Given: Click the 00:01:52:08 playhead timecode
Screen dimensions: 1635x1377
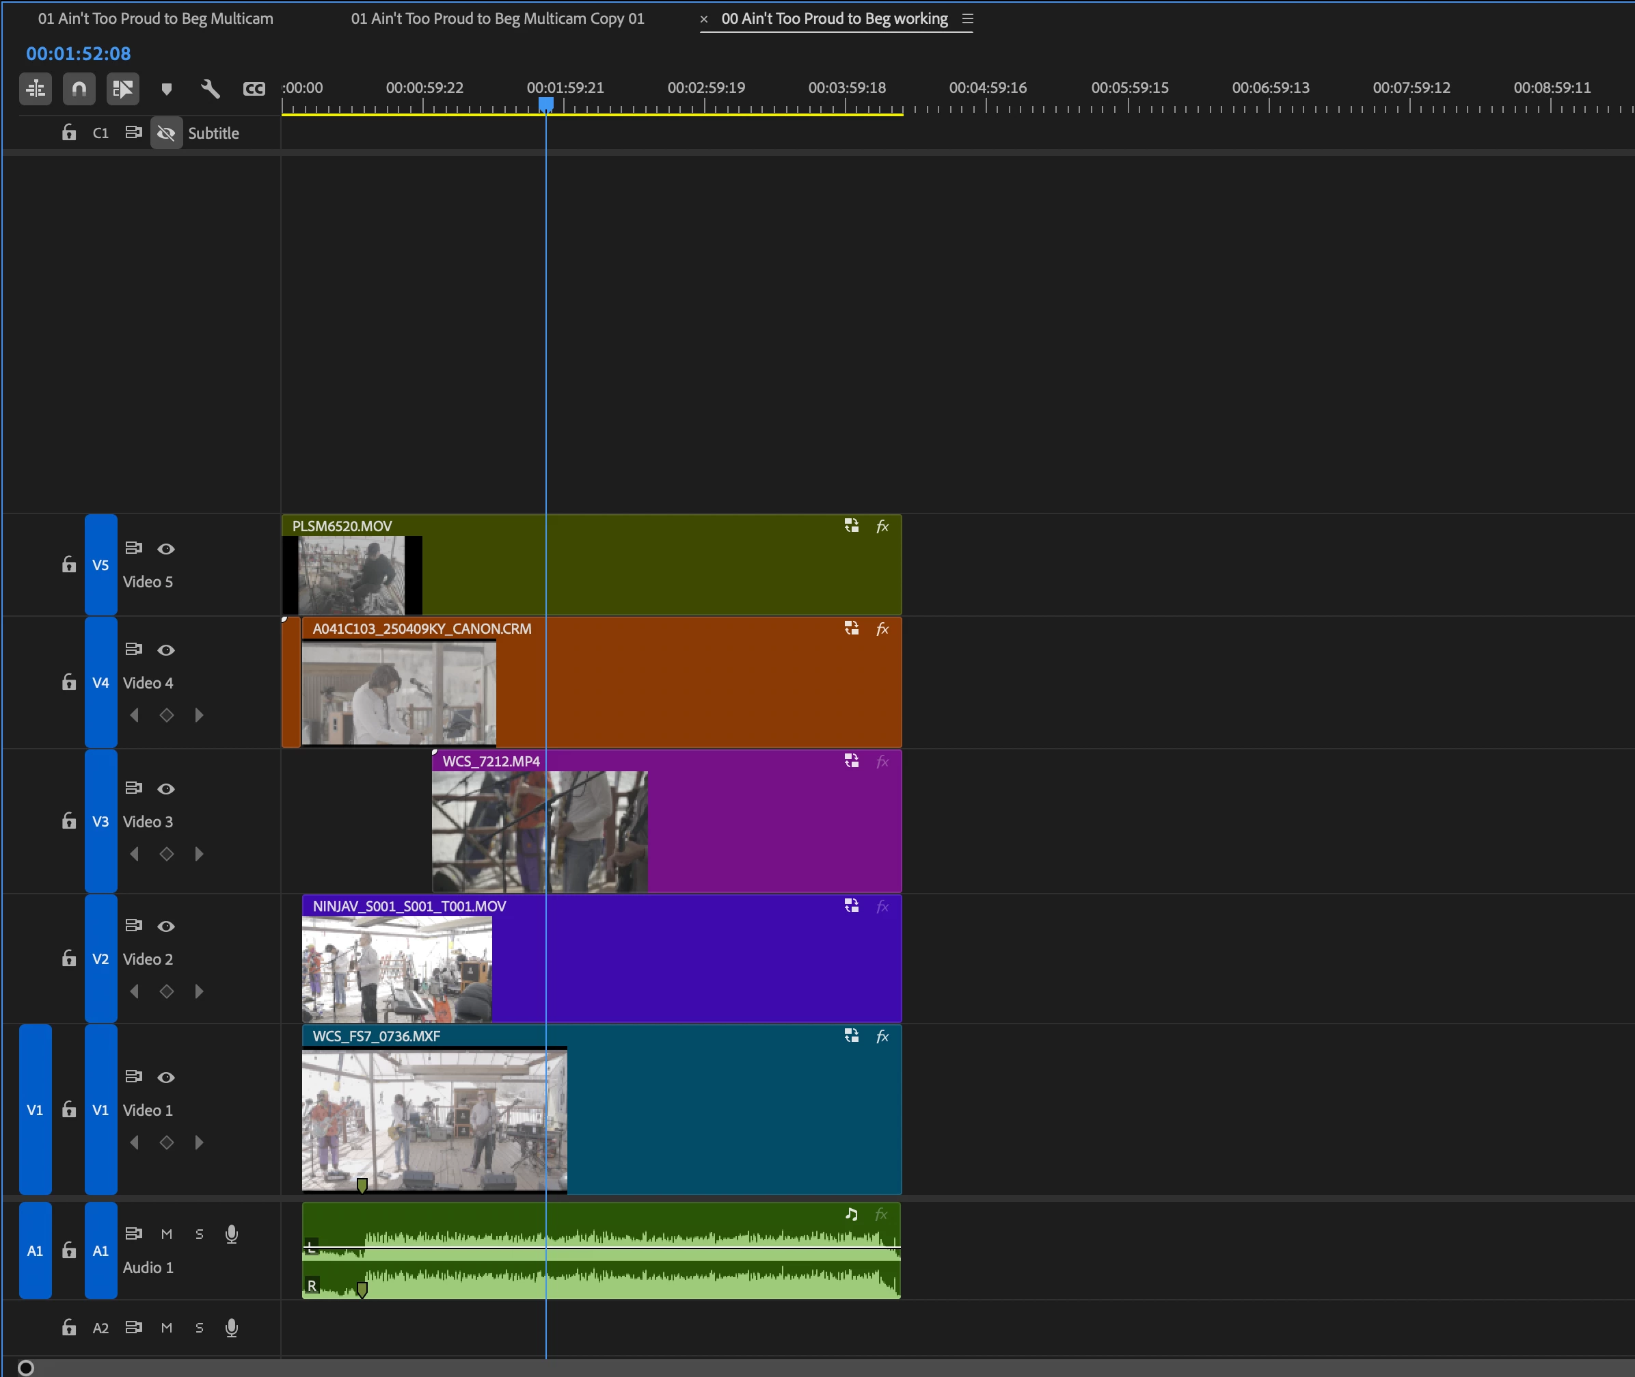Looking at the screenshot, I should [x=78, y=54].
